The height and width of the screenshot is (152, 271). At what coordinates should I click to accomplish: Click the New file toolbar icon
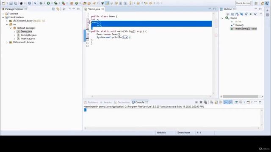pos(3,3)
